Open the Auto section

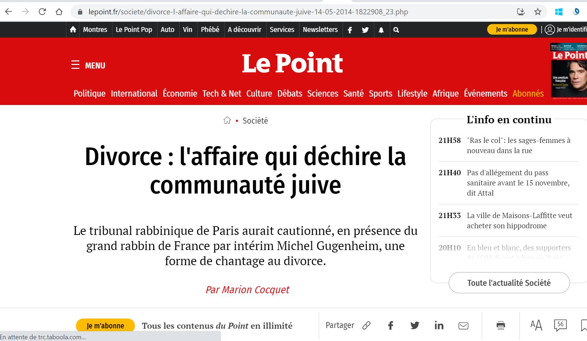pyautogui.click(x=167, y=30)
